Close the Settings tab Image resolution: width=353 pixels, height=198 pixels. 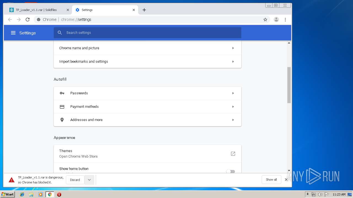click(x=134, y=10)
